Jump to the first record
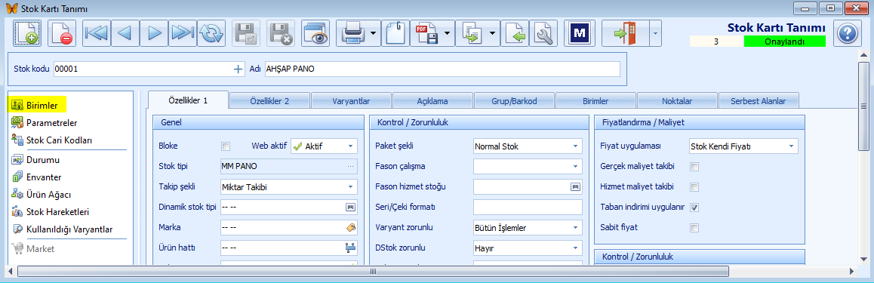This screenshot has width=874, height=283. (97, 33)
